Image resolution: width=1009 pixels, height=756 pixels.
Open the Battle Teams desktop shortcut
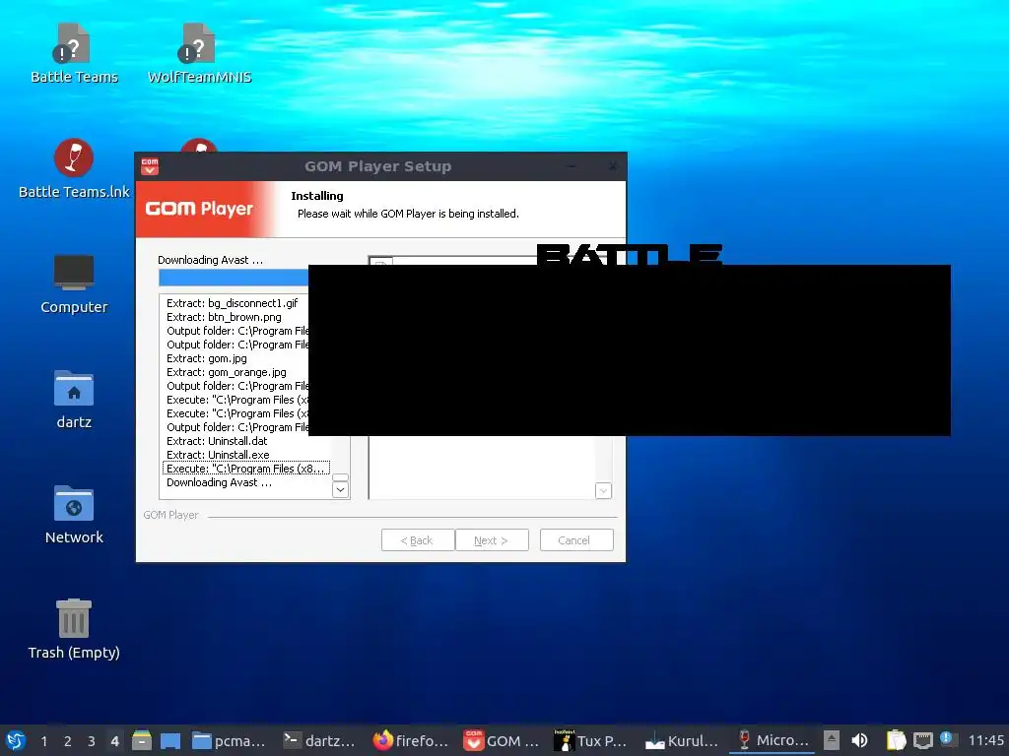pyautogui.click(x=73, y=54)
